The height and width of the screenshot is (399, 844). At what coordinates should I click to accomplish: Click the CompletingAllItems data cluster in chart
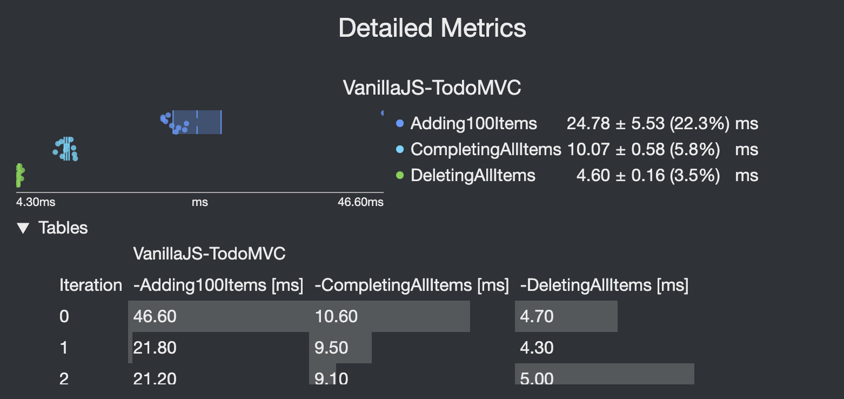click(65, 149)
